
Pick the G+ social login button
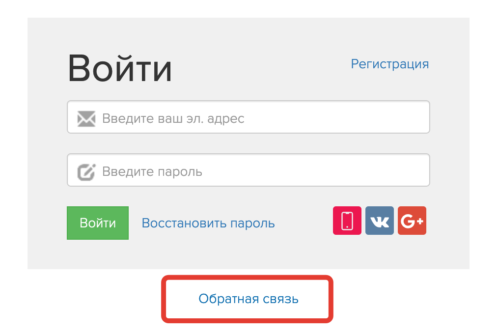412,221
